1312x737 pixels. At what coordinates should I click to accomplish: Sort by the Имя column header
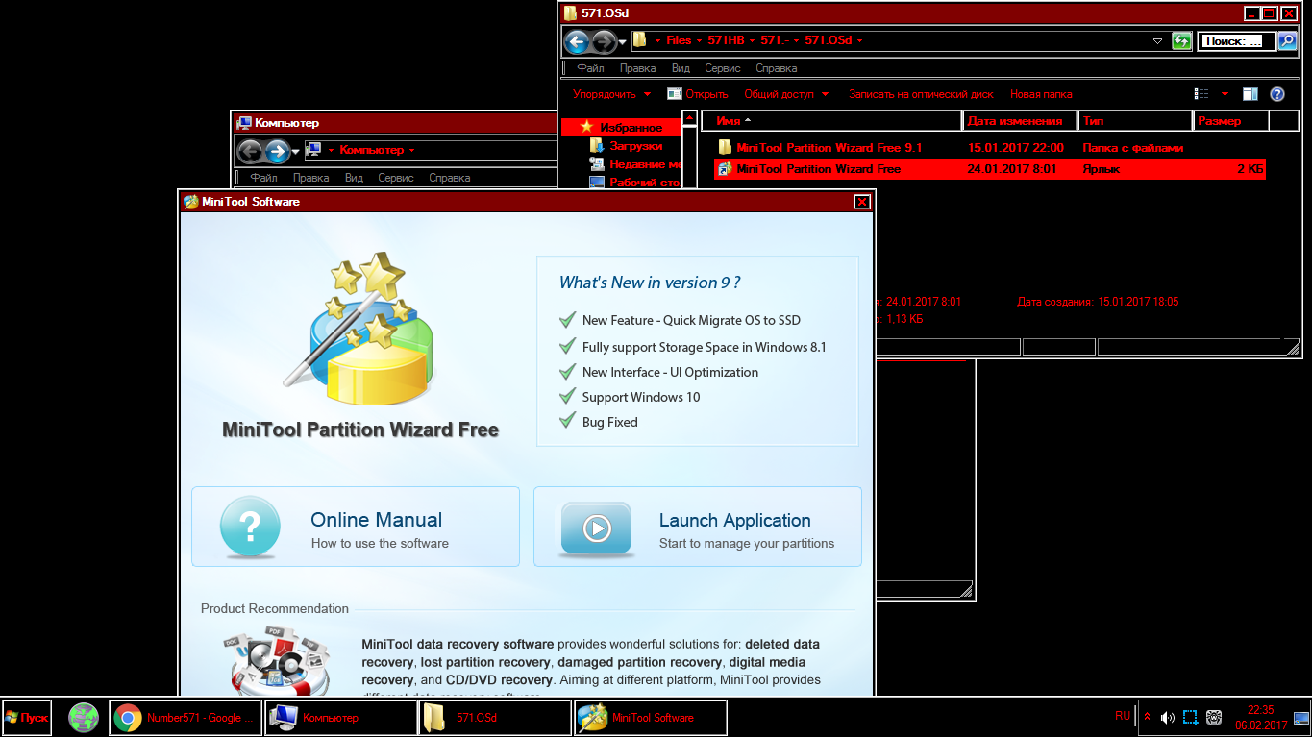tap(830, 120)
